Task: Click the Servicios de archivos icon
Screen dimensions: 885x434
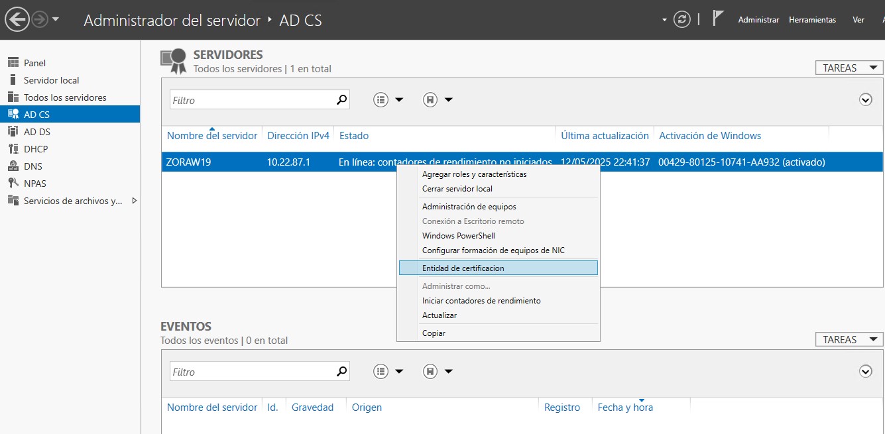Action: [x=13, y=201]
